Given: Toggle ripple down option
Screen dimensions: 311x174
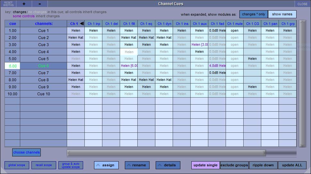Looking at the screenshot, I should [x=263, y=165].
